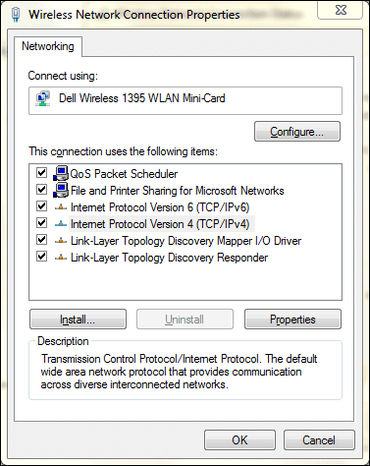Click the Wireless Network Connection Properties title
The height and width of the screenshot is (466, 370).
tap(134, 15)
